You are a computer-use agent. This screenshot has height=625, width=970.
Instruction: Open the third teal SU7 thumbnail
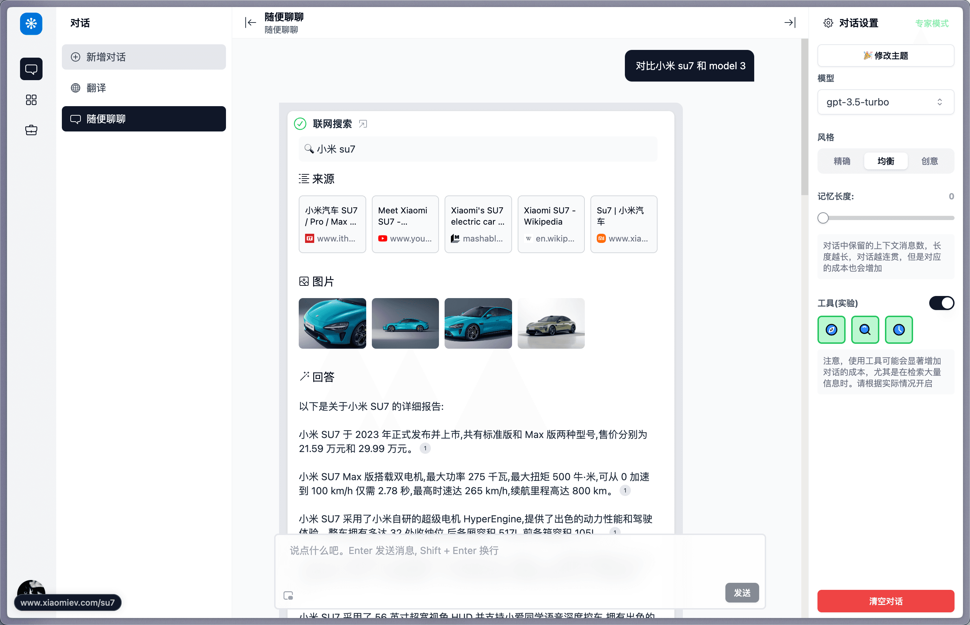(x=478, y=323)
